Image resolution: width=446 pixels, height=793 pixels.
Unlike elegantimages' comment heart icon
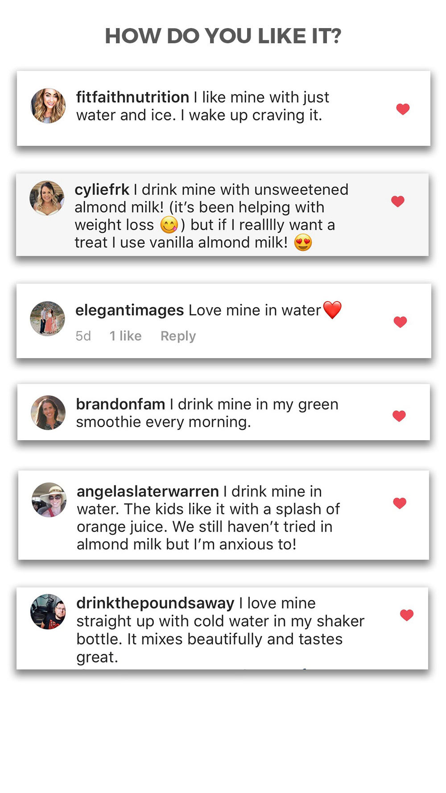point(400,322)
